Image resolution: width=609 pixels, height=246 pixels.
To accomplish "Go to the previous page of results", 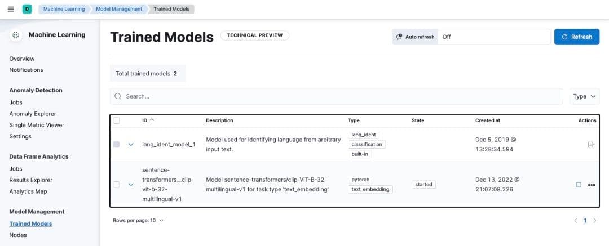I will tap(576, 221).
